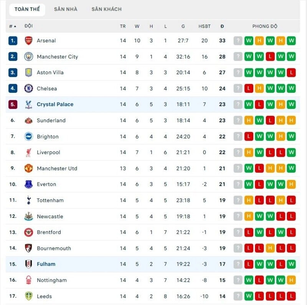Open the Crystal Palace team page
Image resolution: width=307 pixels, height=305 pixels.
tap(54, 104)
